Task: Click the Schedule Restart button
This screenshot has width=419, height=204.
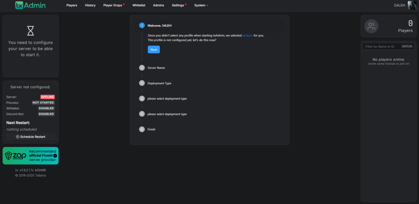Action: [30, 136]
